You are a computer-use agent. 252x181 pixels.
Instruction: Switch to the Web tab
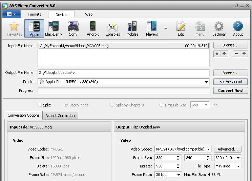(x=89, y=14)
